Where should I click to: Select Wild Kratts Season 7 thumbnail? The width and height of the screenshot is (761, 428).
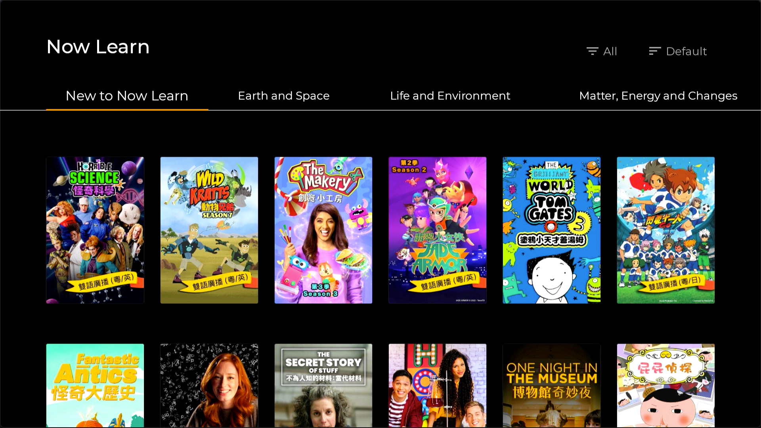click(x=209, y=230)
